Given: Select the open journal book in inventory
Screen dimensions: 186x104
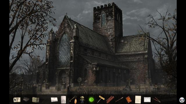Looking at the screenshot, I should coord(17,100).
